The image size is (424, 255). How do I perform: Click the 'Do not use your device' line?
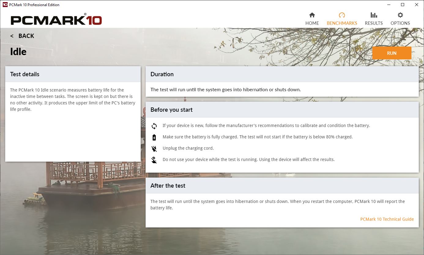pos(248,159)
